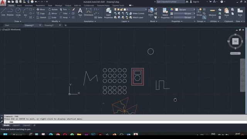Click the Move tool
Screen dimensions: 247x139
pyautogui.click(x=41, y=9)
